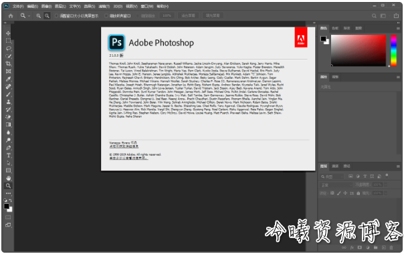Select the Rectangular Marquee tool
Image resolution: width=404 pixels, height=254 pixels.
point(8,41)
